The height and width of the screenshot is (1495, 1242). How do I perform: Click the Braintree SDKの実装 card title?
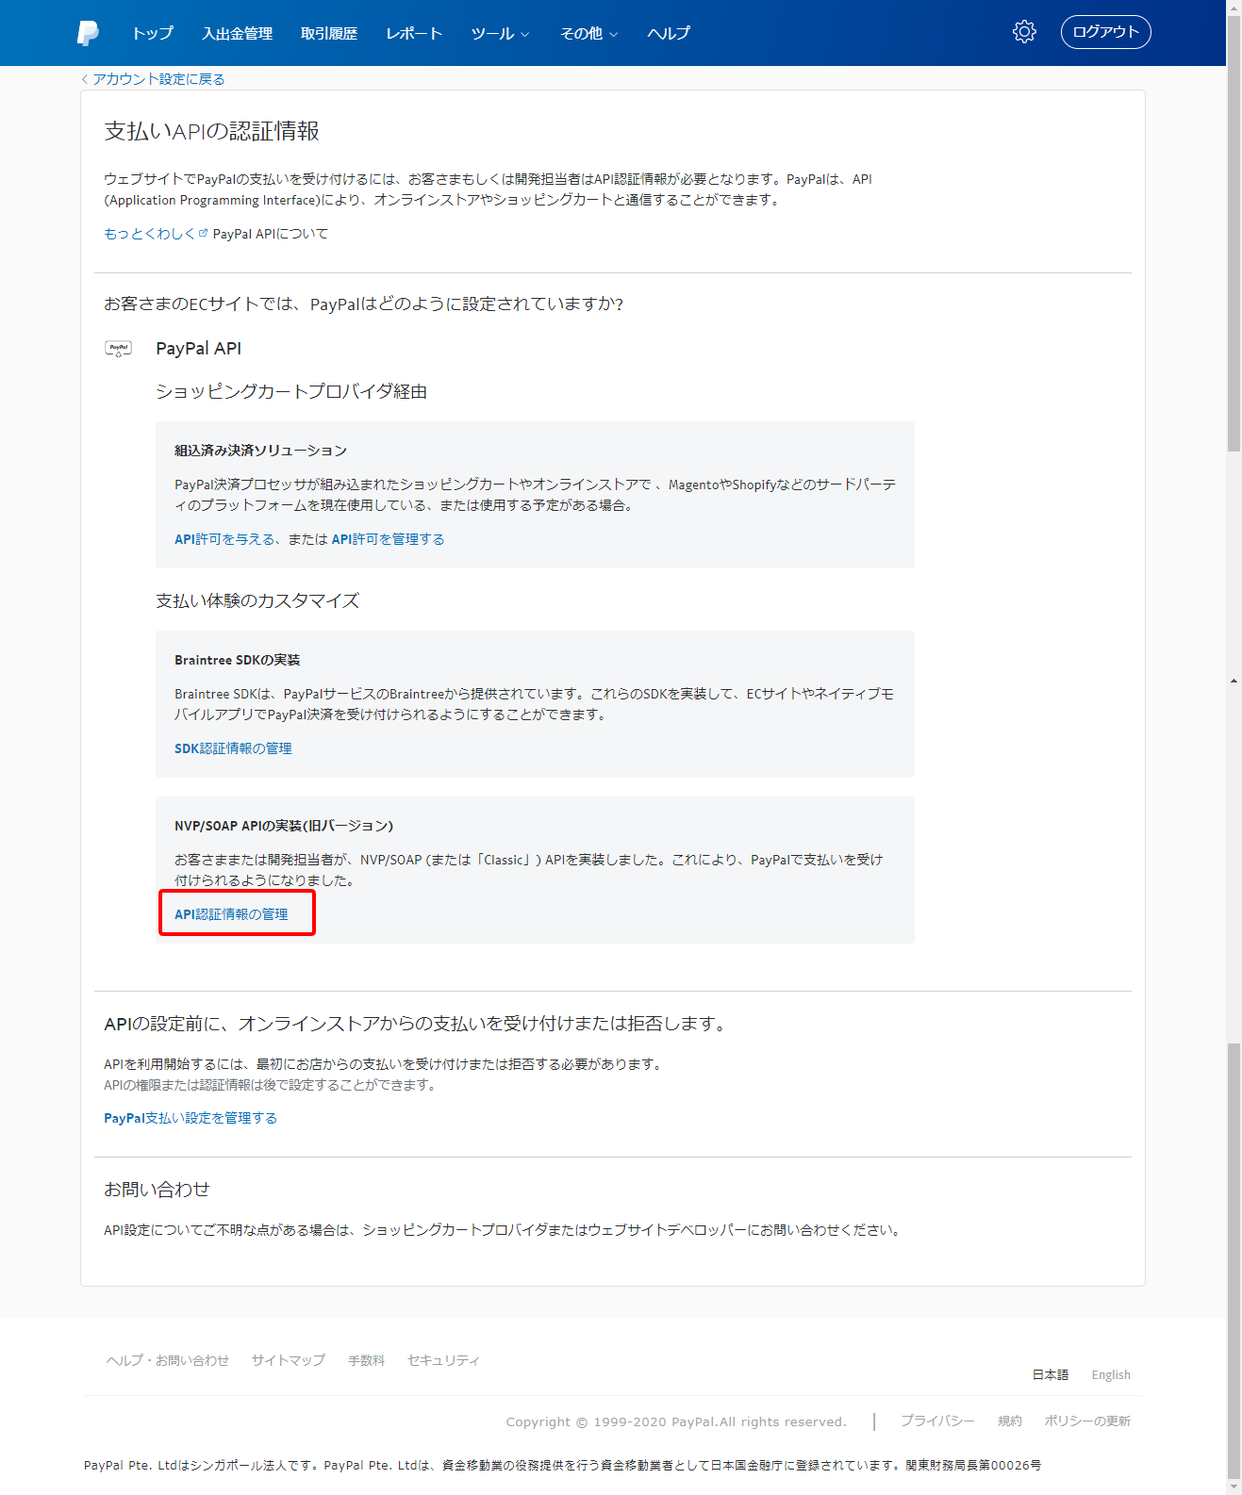pos(238,660)
